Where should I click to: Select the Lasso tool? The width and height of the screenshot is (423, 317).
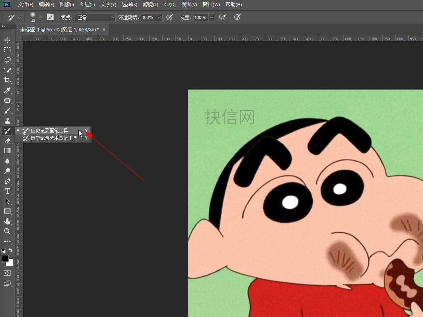coord(7,60)
